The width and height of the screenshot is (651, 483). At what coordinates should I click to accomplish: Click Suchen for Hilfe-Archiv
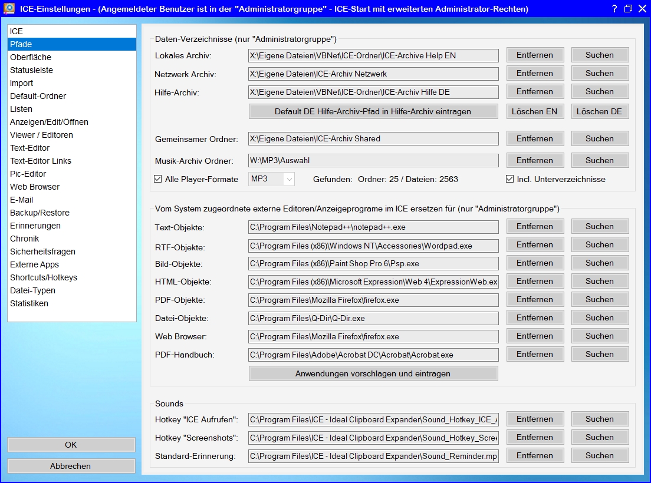click(x=600, y=92)
